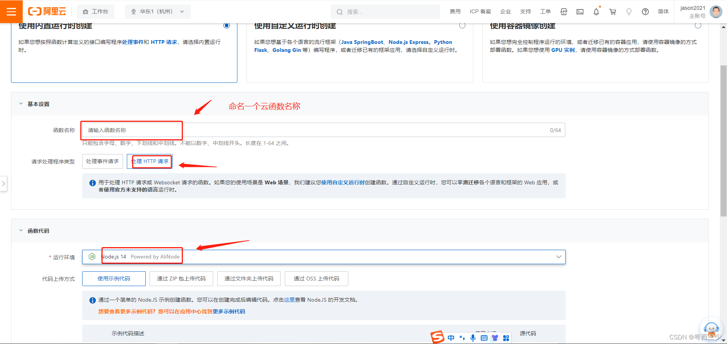727x344 pixels.
Task: Click the 函数名称 input field
Action: (x=323, y=130)
